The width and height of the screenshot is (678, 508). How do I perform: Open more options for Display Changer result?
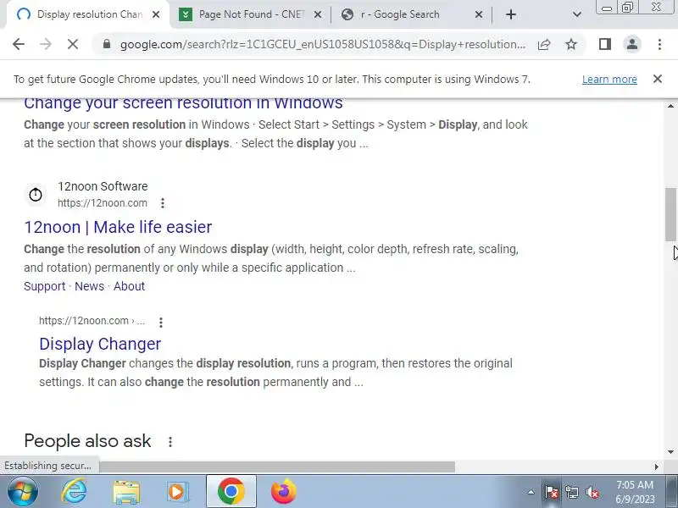(161, 322)
